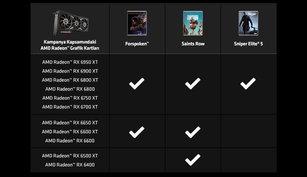This screenshot has height=177, width=307.
Task: Click Saints Row checkmark for RX 6600 group
Action: [193, 132]
